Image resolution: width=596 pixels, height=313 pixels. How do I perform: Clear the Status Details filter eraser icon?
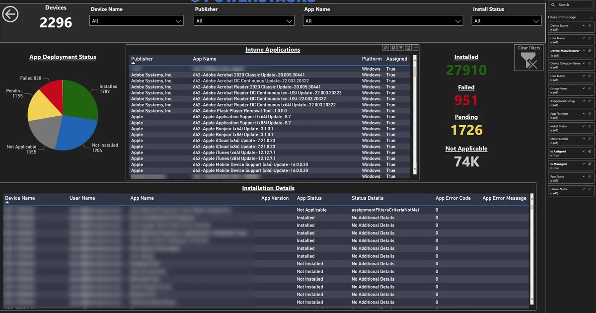click(590, 139)
